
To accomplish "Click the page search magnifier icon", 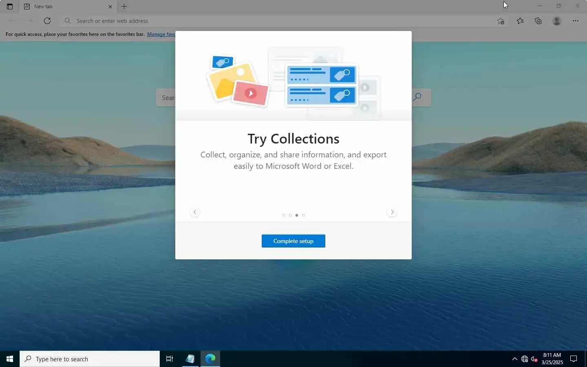I will point(417,97).
